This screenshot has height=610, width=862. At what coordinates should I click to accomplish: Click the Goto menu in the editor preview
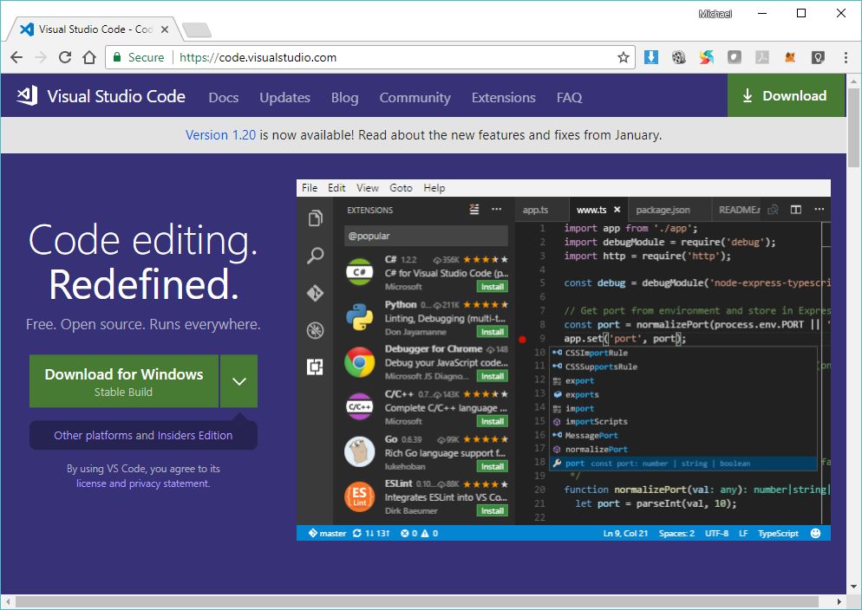pos(401,188)
